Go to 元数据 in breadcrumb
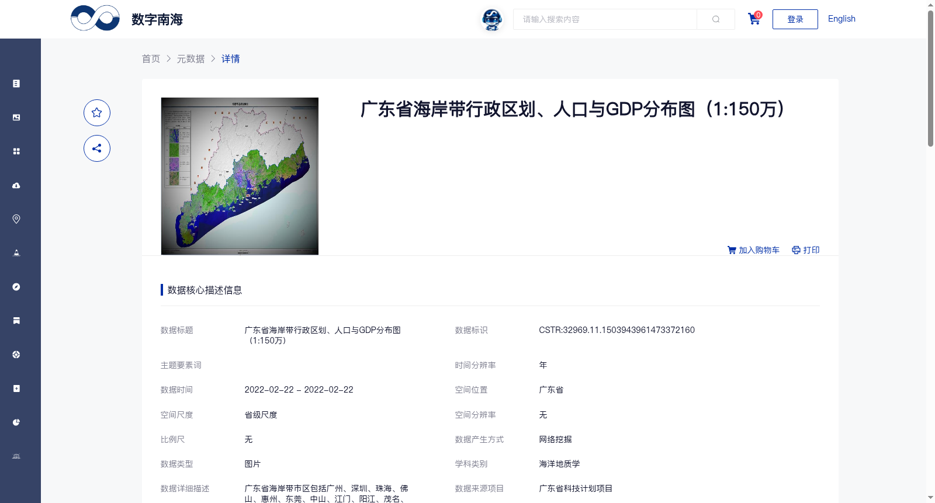 (191, 58)
